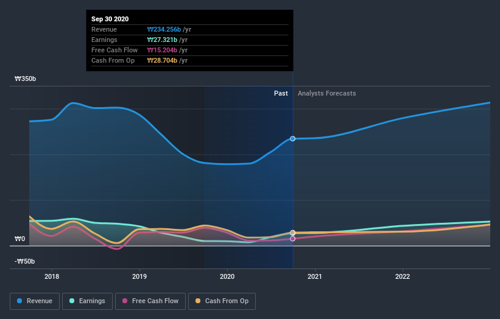Click the ₩27.321b earnings value
Image resolution: width=500 pixels, height=319 pixels.
pos(162,40)
